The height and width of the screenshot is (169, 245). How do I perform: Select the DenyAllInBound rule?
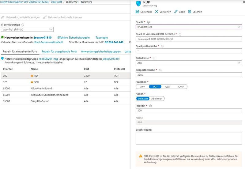[66, 101]
